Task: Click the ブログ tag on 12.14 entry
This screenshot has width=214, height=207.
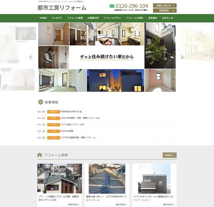Action: click(x=53, y=131)
